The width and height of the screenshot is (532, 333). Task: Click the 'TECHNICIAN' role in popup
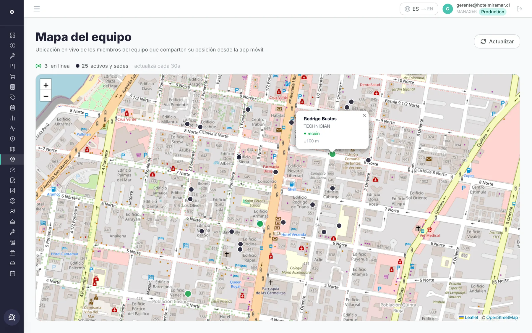(317, 126)
